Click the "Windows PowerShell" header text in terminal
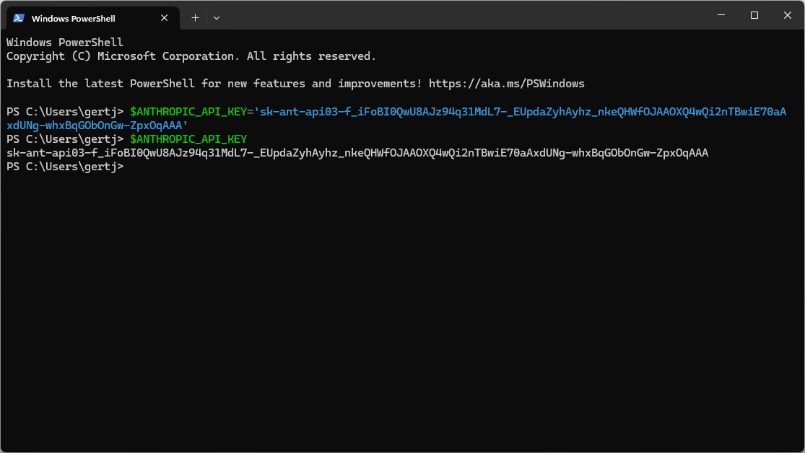Image resolution: width=805 pixels, height=453 pixels. point(65,43)
